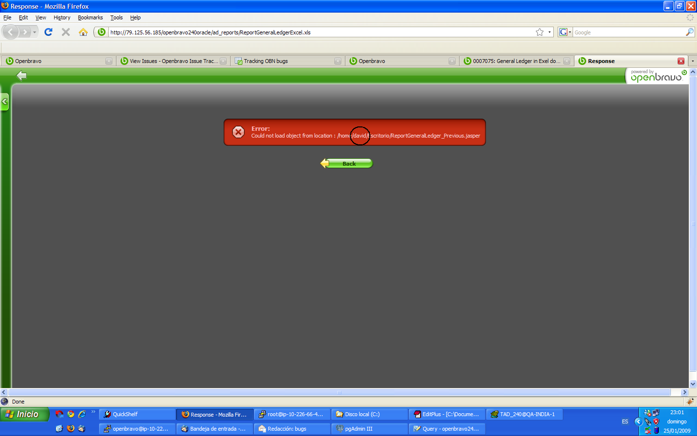The width and height of the screenshot is (697, 436).
Task: Click the 23:01 taskbar clock
Action: (677, 413)
